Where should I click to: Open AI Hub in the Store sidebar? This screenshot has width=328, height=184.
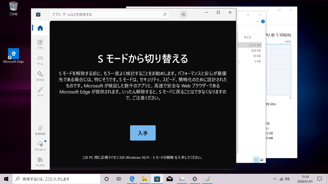coord(40,76)
